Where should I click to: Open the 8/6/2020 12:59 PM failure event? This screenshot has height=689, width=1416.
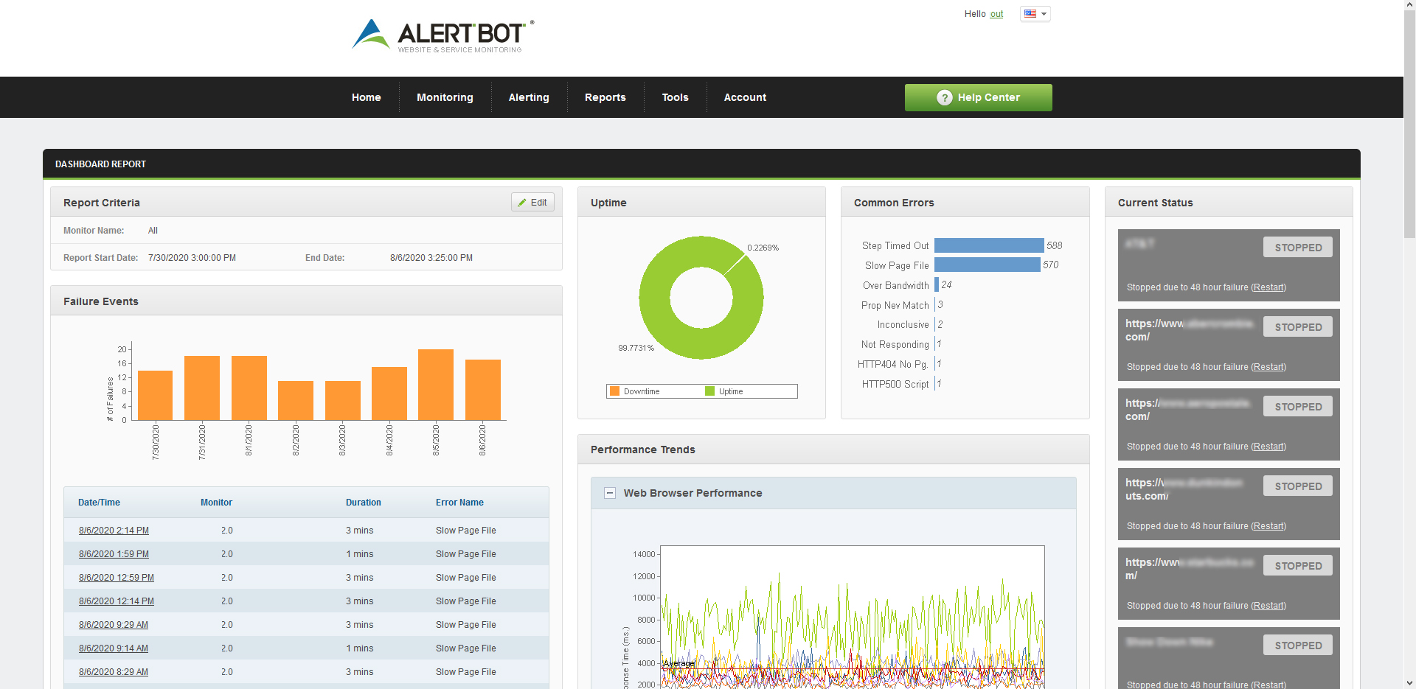click(x=117, y=578)
